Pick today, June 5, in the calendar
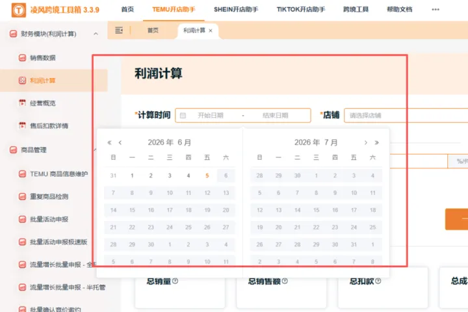468x312 pixels. [x=207, y=175]
